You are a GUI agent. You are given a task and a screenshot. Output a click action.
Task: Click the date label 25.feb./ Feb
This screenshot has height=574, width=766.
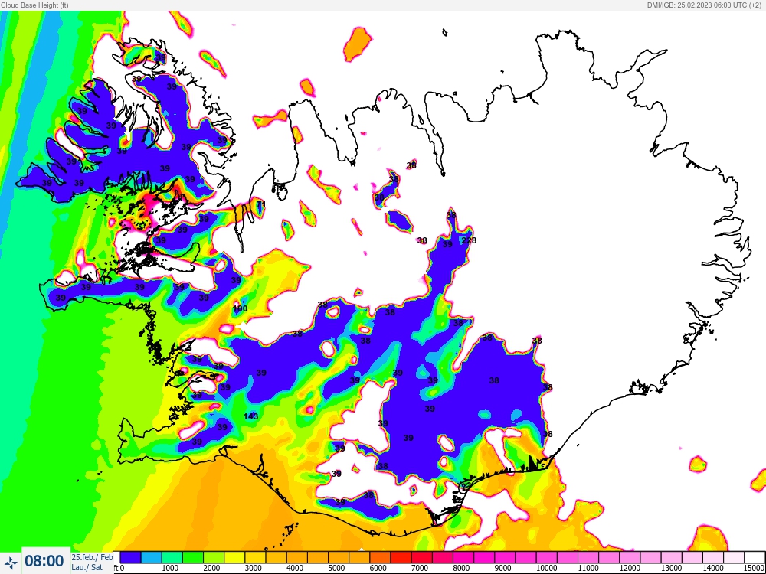(x=92, y=557)
